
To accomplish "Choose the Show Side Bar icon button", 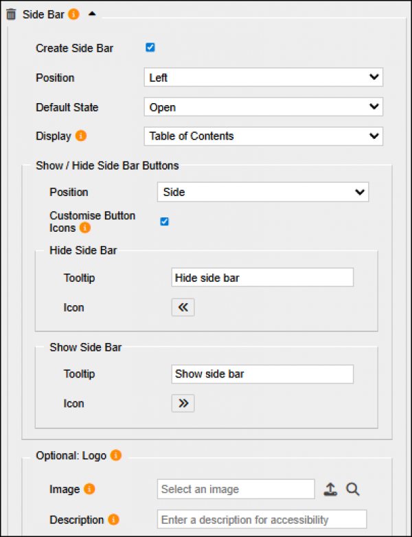I will 183,404.
